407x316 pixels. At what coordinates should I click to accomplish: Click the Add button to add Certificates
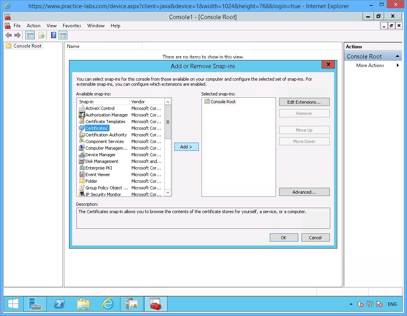pyautogui.click(x=186, y=147)
